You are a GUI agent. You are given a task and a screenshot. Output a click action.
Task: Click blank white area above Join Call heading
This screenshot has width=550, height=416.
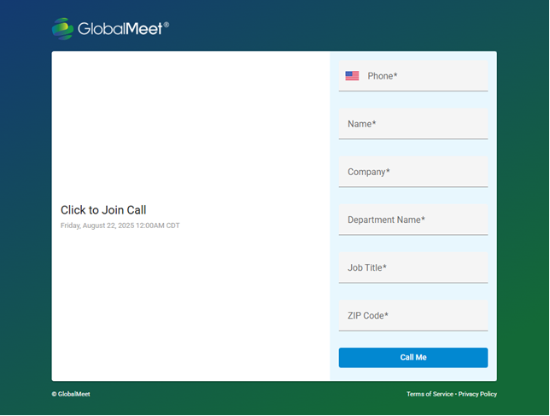(190, 126)
